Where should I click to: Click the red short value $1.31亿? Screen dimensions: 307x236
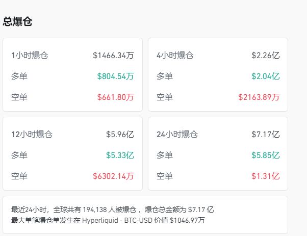click(x=265, y=176)
